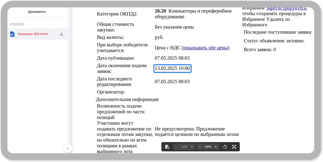Screen dimensions: 323x162
Task: Click the highlighted 13.05.2025 deadline field
Action: 172,68
